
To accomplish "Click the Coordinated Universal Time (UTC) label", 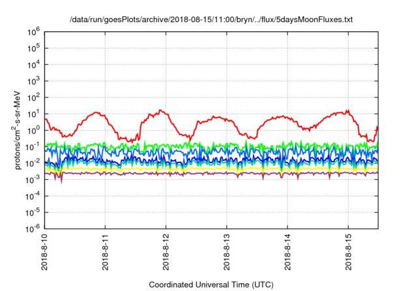I will [x=211, y=285].
